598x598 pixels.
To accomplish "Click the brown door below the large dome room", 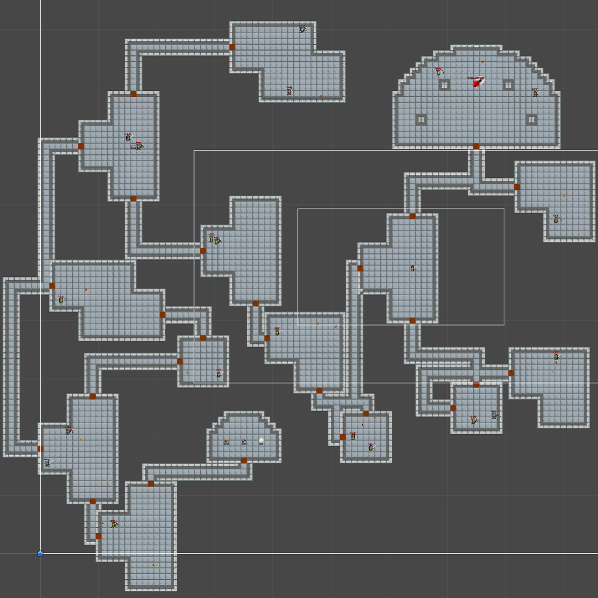I will coord(476,146).
